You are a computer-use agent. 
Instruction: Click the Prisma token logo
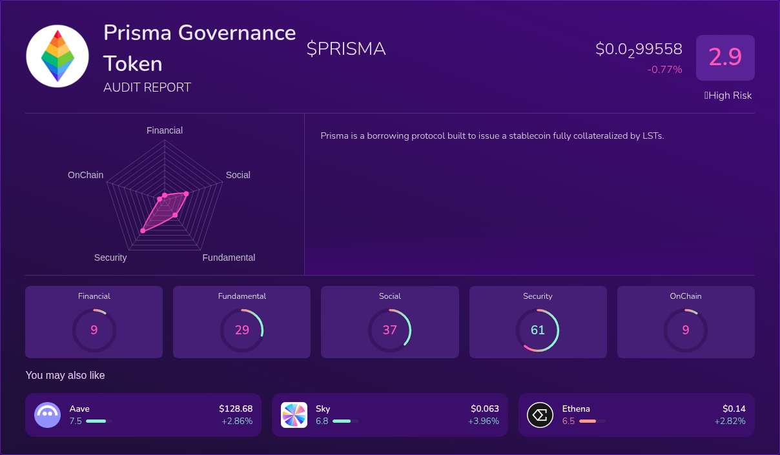[x=57, y=56]
